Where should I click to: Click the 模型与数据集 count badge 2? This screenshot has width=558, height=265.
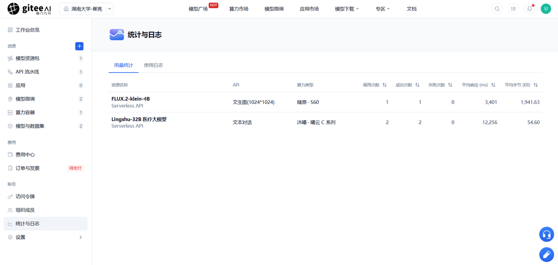[x=81, y=126]
